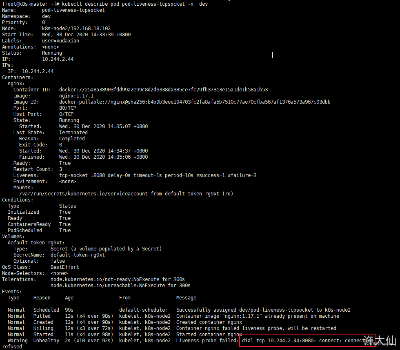Click the State Started time '14:35:07'

(x=119, y=126)
